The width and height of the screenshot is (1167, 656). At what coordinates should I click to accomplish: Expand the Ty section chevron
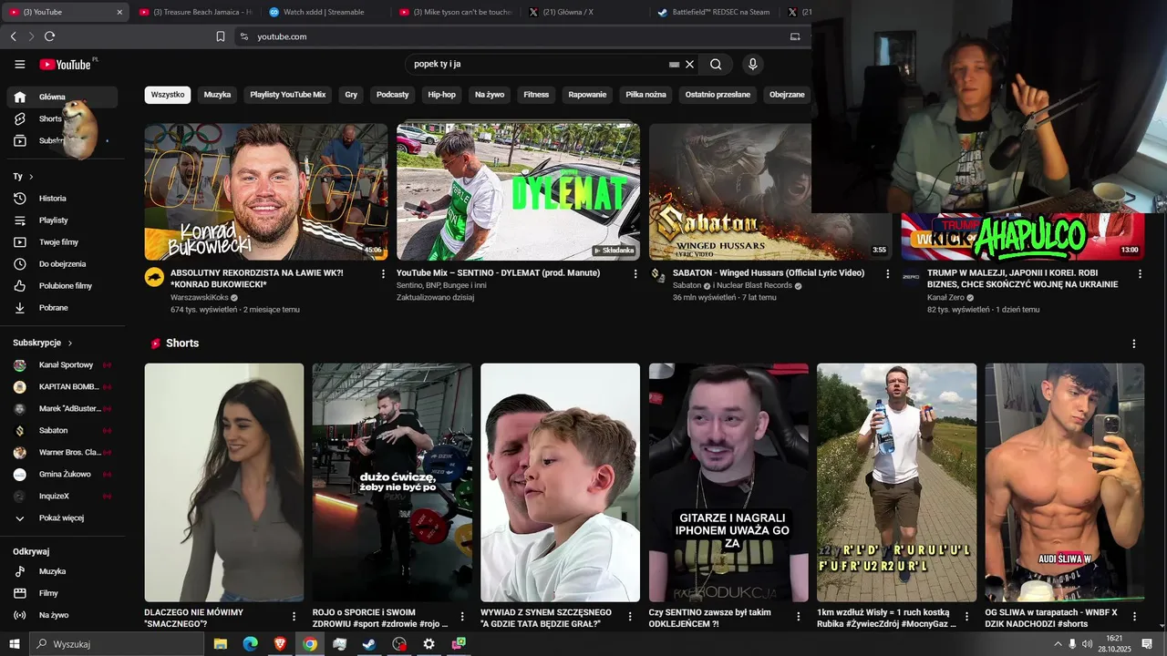coord(31,177)
